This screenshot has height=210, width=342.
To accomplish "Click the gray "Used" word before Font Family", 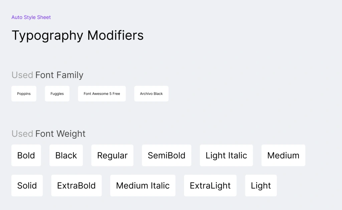I will [22, 75].
